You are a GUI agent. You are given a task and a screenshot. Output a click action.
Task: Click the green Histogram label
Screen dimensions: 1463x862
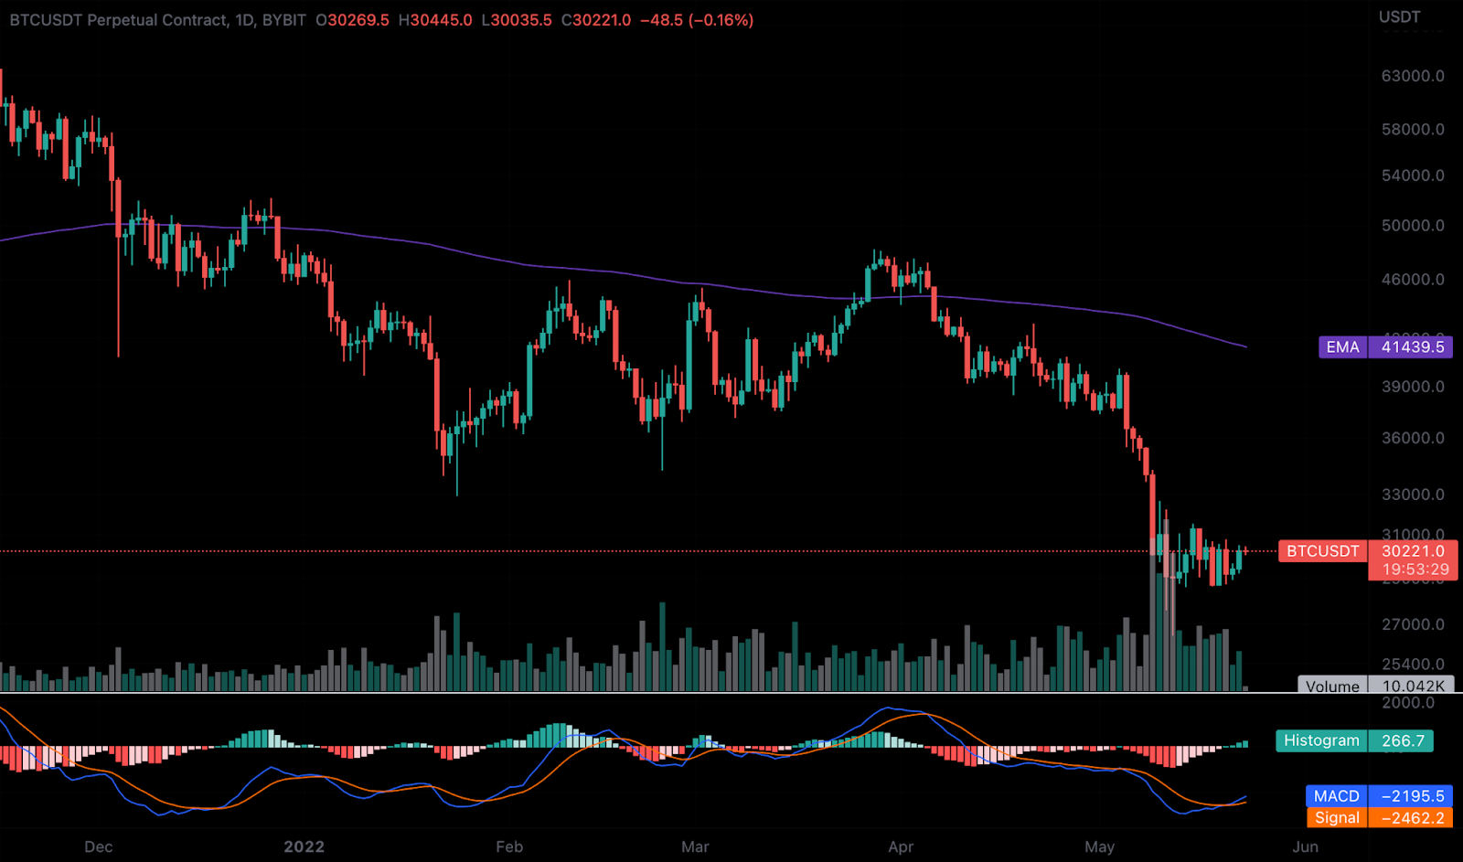(x=1321, y=741)
